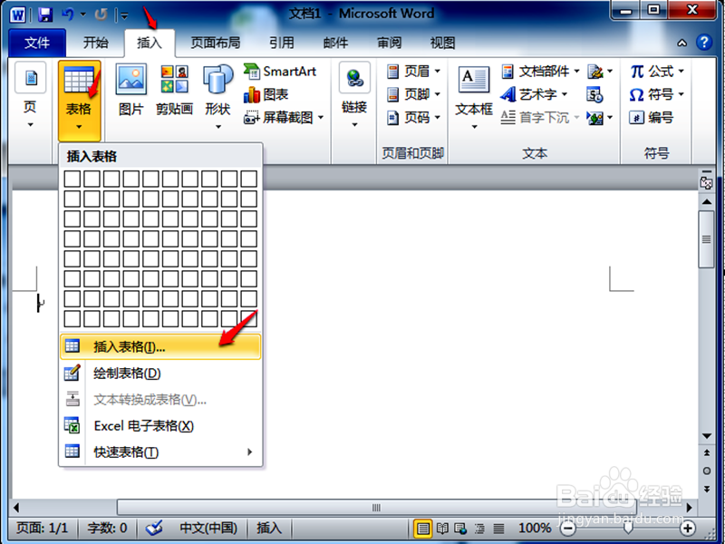Open the 页眉 header dropdown

[413, 72]
